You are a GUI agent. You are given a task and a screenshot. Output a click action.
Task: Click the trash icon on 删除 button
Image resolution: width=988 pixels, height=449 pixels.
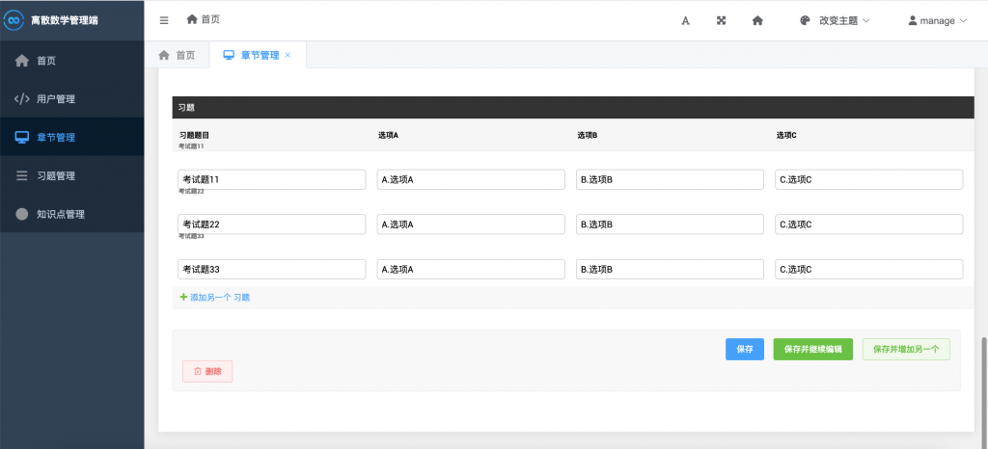click(197, 372)
